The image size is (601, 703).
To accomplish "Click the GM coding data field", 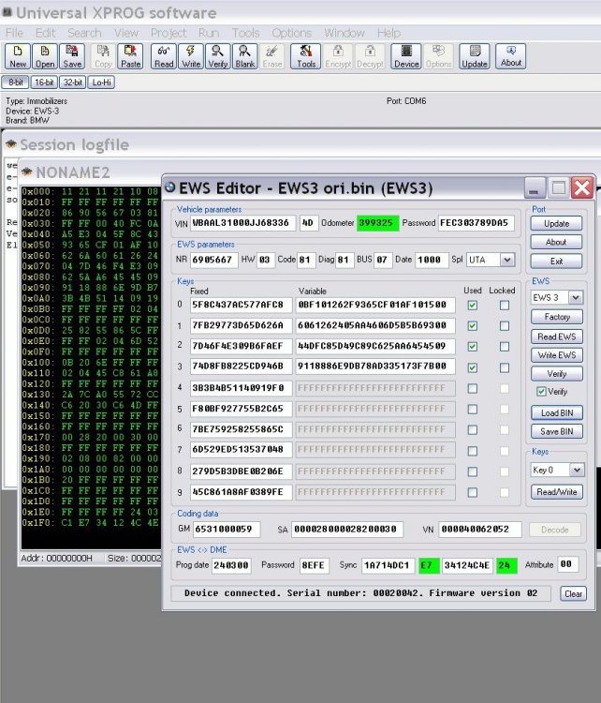I will click(227, 529).
